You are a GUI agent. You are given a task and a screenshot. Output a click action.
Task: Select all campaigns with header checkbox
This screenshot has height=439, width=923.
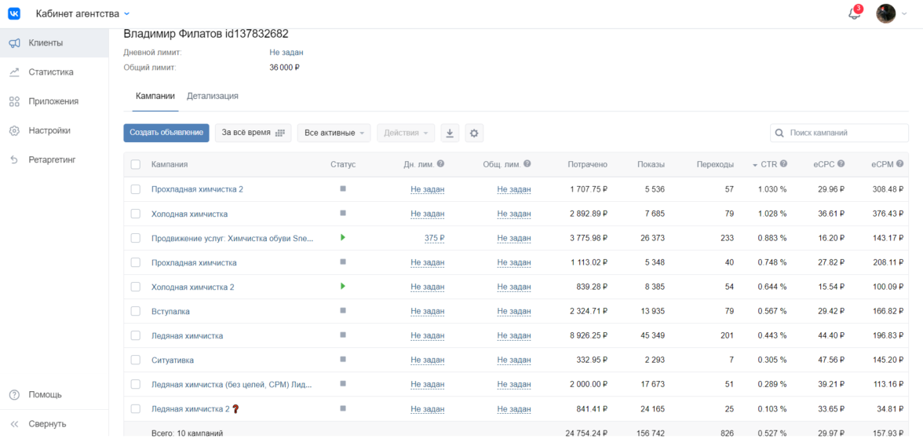coord(136,165)
